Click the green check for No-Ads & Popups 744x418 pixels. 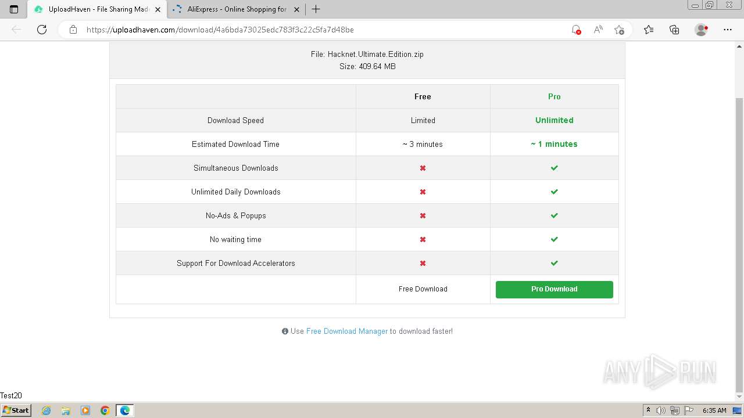555,216
